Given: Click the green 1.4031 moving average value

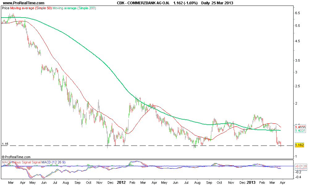Looking at the screenshot, I should (x=300, y=130).
